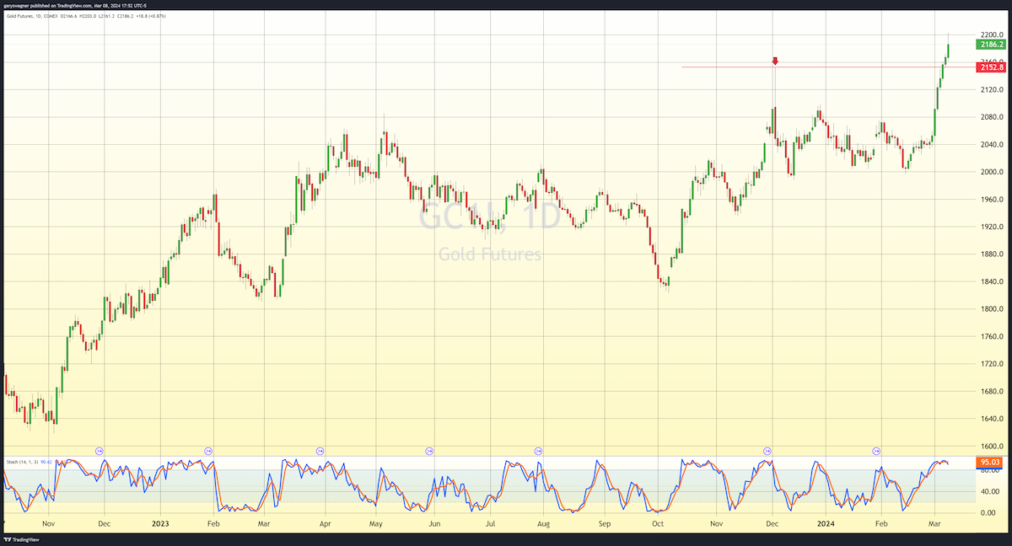Click the 1720.0 price axis label

coord(991,364)
